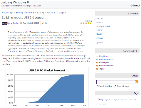141x108 pixels.
Task: Switch language to Japanese 日本語
Action: pyautogui.click(x=99, y=34)
